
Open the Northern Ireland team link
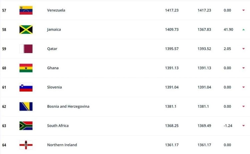(62, 145)
